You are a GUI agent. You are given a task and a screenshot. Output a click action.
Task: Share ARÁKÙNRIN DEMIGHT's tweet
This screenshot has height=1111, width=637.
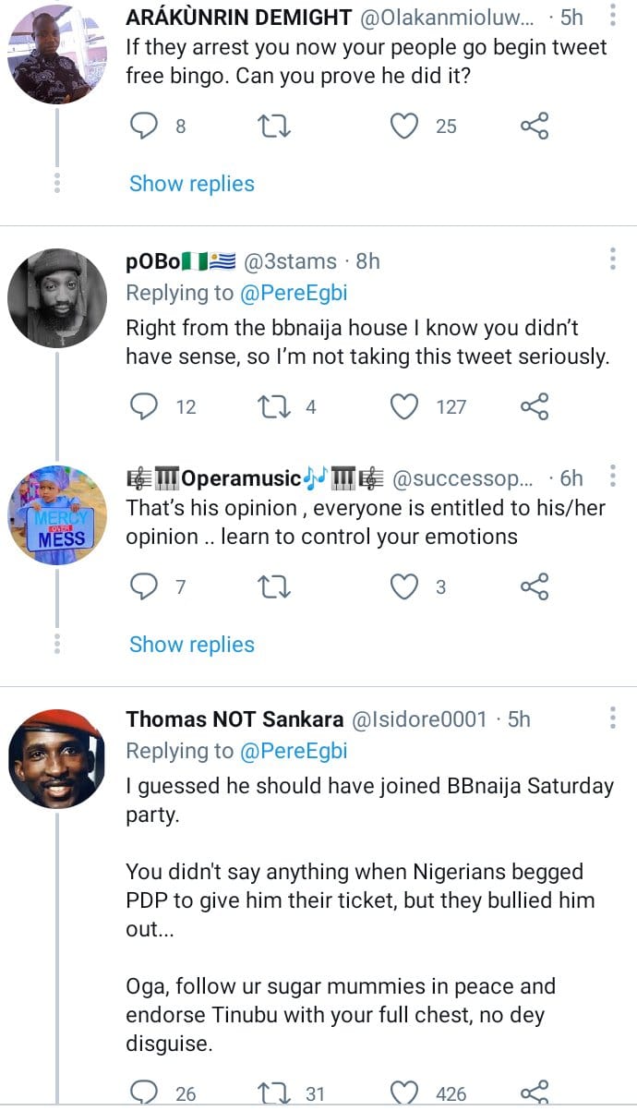click(x=535, y=127)
